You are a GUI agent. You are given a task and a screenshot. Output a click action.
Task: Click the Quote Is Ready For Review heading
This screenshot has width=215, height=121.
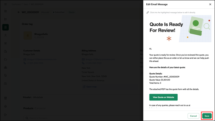coord(166,27)
